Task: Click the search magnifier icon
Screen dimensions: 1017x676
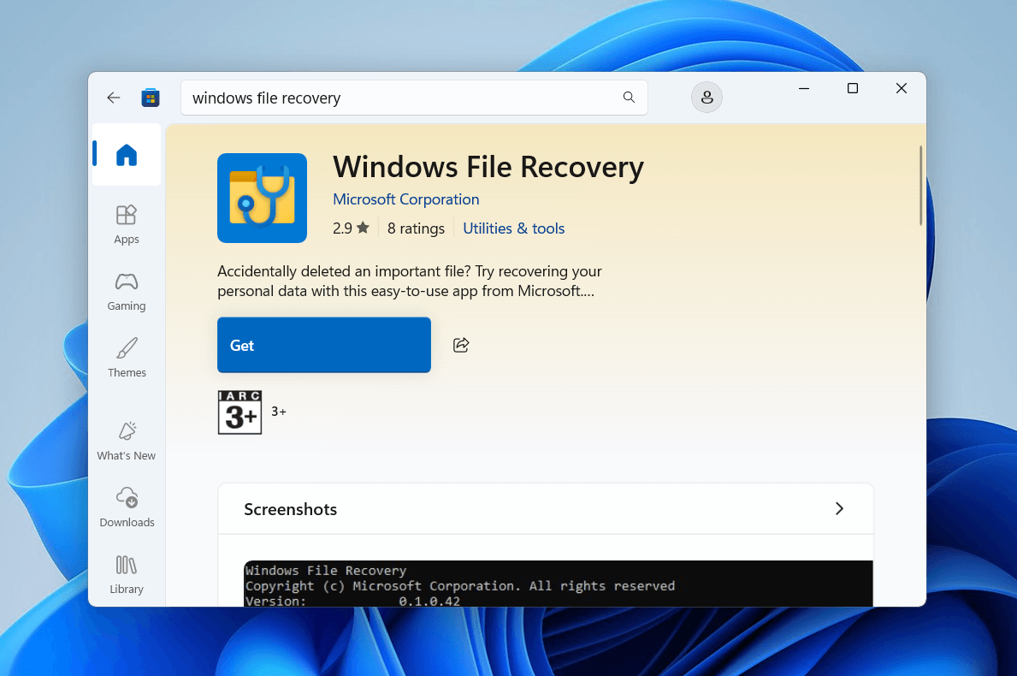Action: 629,98
